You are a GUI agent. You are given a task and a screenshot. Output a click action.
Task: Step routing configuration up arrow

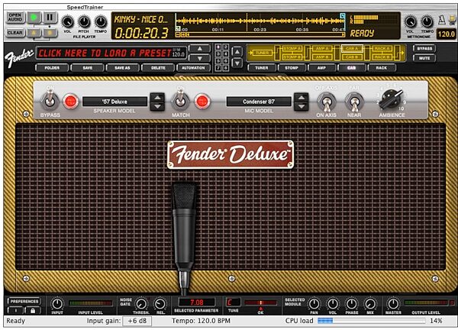click(x=237, y=52)
